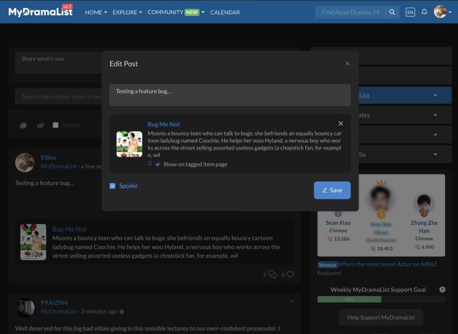Click the pin icon in tagged item

tap(150, 164)
